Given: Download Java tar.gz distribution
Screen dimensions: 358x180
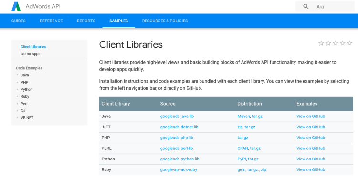Looking at the screenshot, I should (x=257, y=116).
